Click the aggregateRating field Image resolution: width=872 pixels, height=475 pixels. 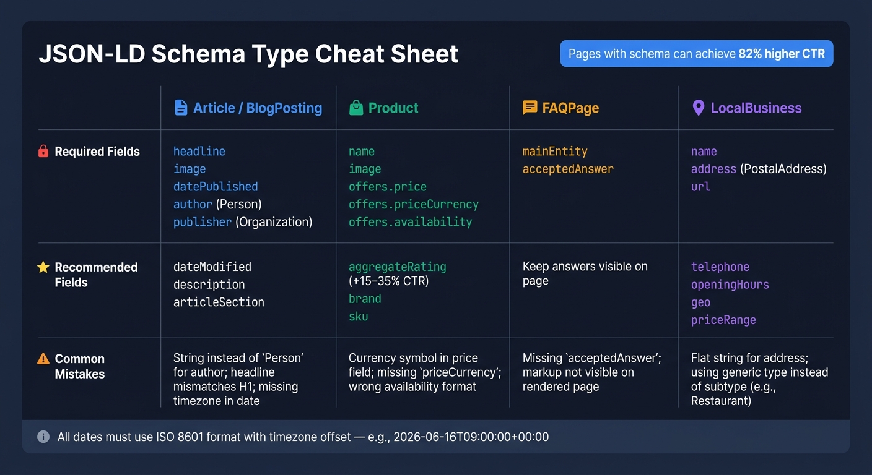(398, 267)
